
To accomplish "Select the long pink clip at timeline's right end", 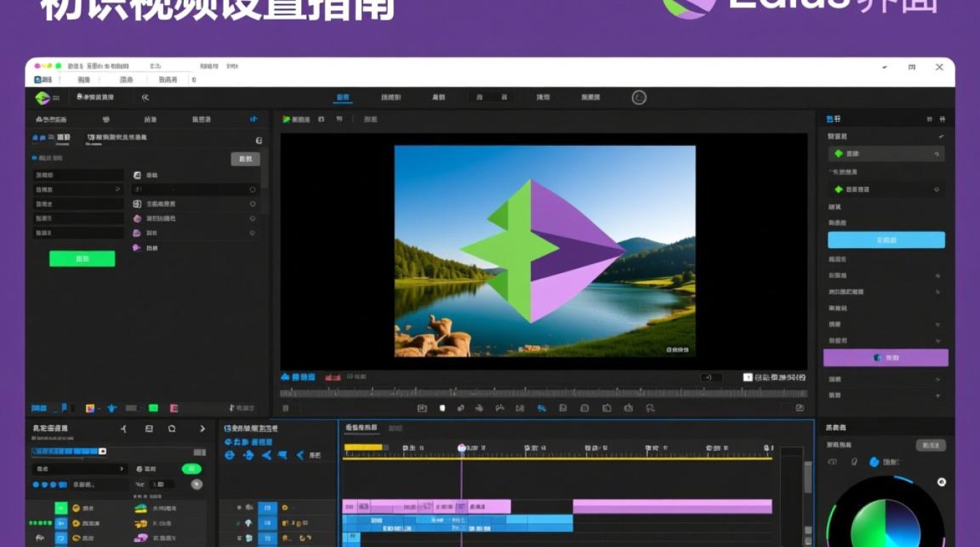I will pyautogui.click(x=672, y=506).
